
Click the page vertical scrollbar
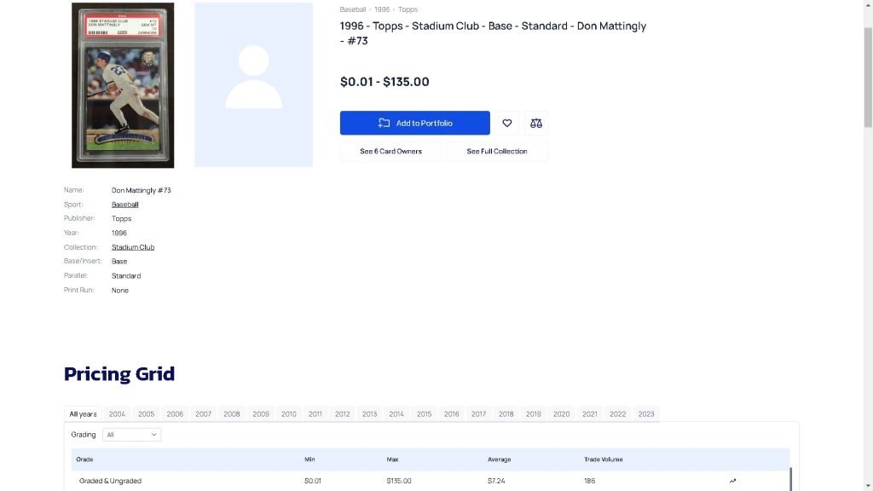(x=868, y=77)
